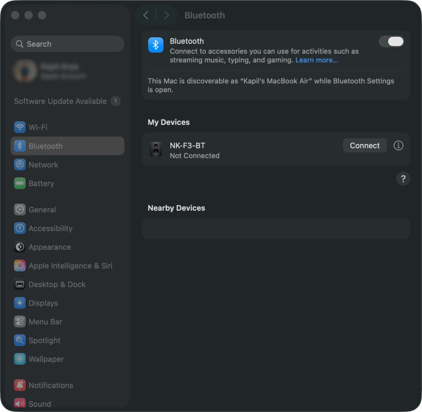Image resolution: width=422 pixels, height=412 pixels.
Task: Focus the Search input field
Action: coord(67,44)
